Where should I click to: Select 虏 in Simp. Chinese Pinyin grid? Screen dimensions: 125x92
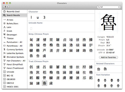point(57,50)
